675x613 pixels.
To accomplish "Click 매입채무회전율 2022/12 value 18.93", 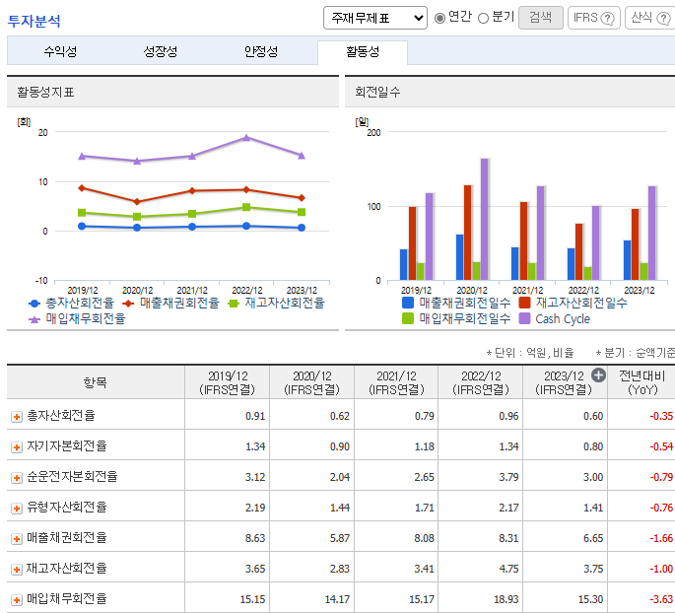I will coord(506,599).
